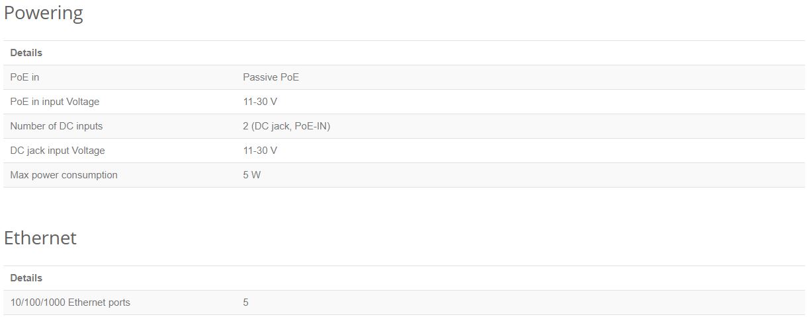Select the Details header under Ethernet

coord(26,278)
